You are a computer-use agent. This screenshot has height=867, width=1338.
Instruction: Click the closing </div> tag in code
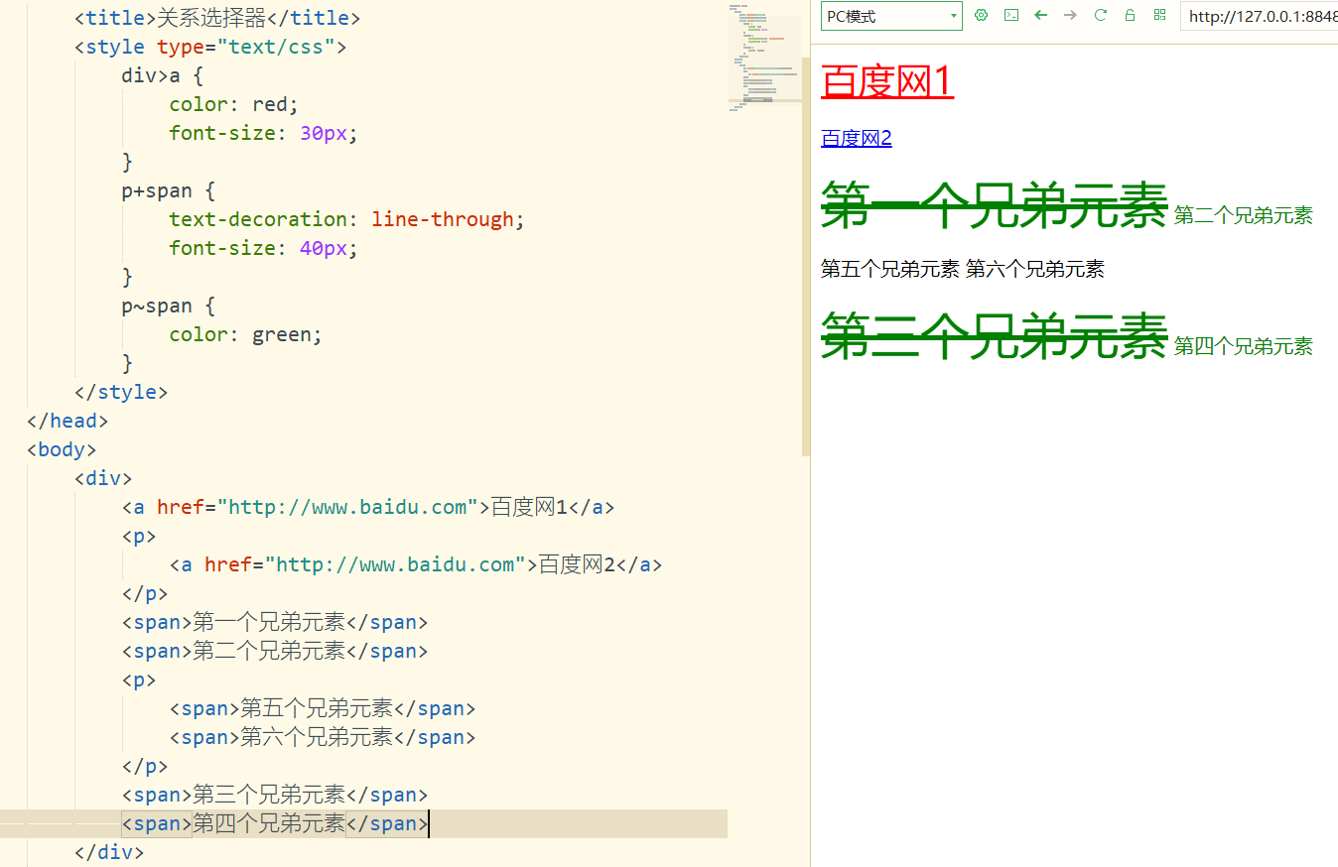pos(109,852)
